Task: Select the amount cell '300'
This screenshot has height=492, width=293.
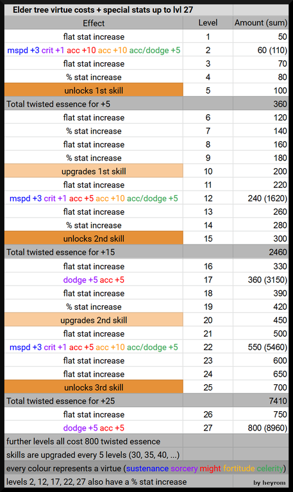Action: [261, 239]
